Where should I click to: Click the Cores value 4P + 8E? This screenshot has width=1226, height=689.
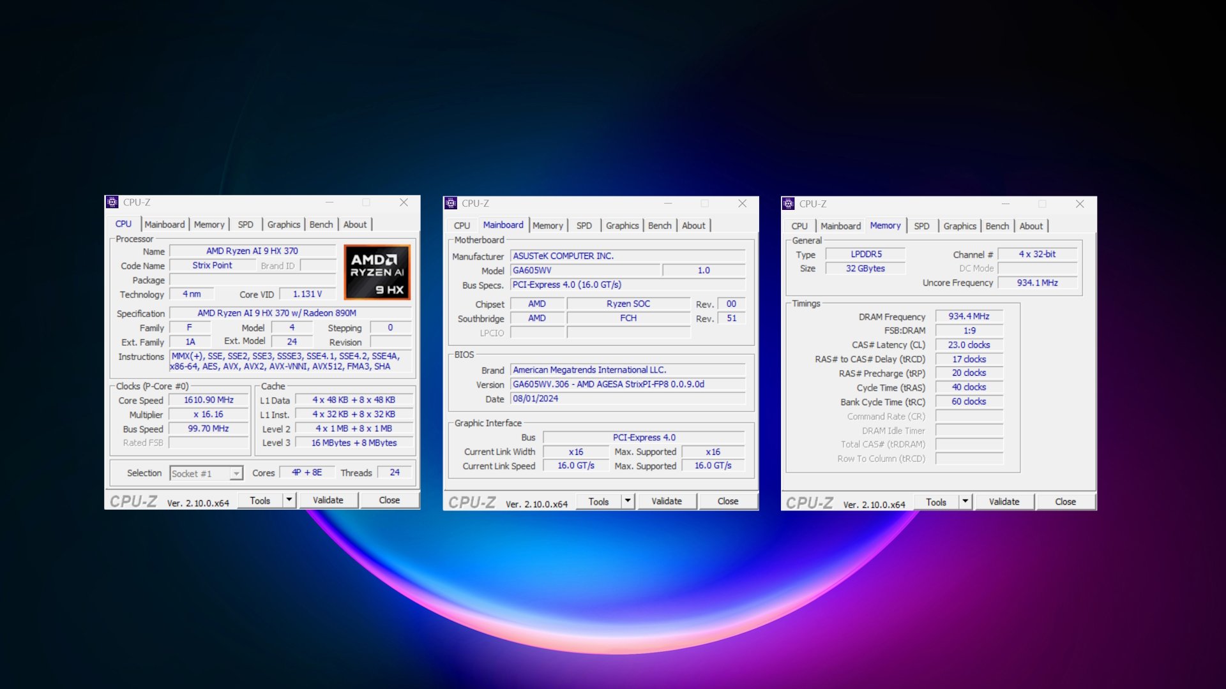click(307, 473)
